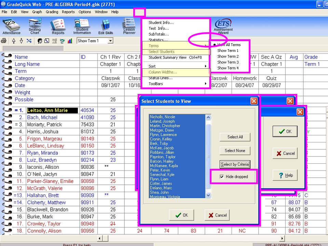Select Robbins, Jillian in the student list
328x246 pixels.
coord(177,152)
